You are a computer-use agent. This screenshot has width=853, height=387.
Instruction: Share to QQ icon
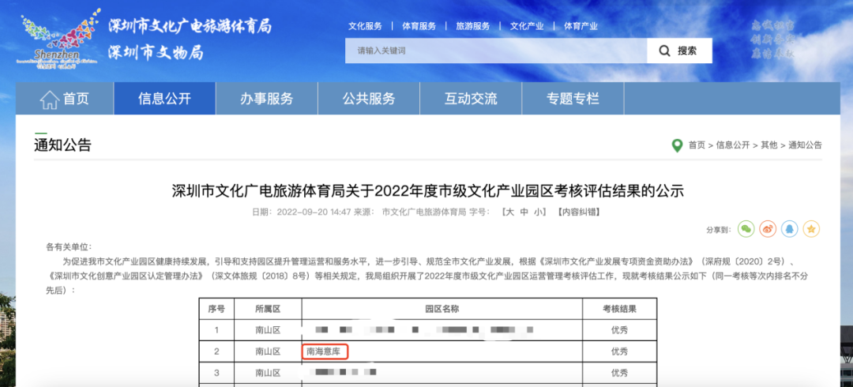789,229
